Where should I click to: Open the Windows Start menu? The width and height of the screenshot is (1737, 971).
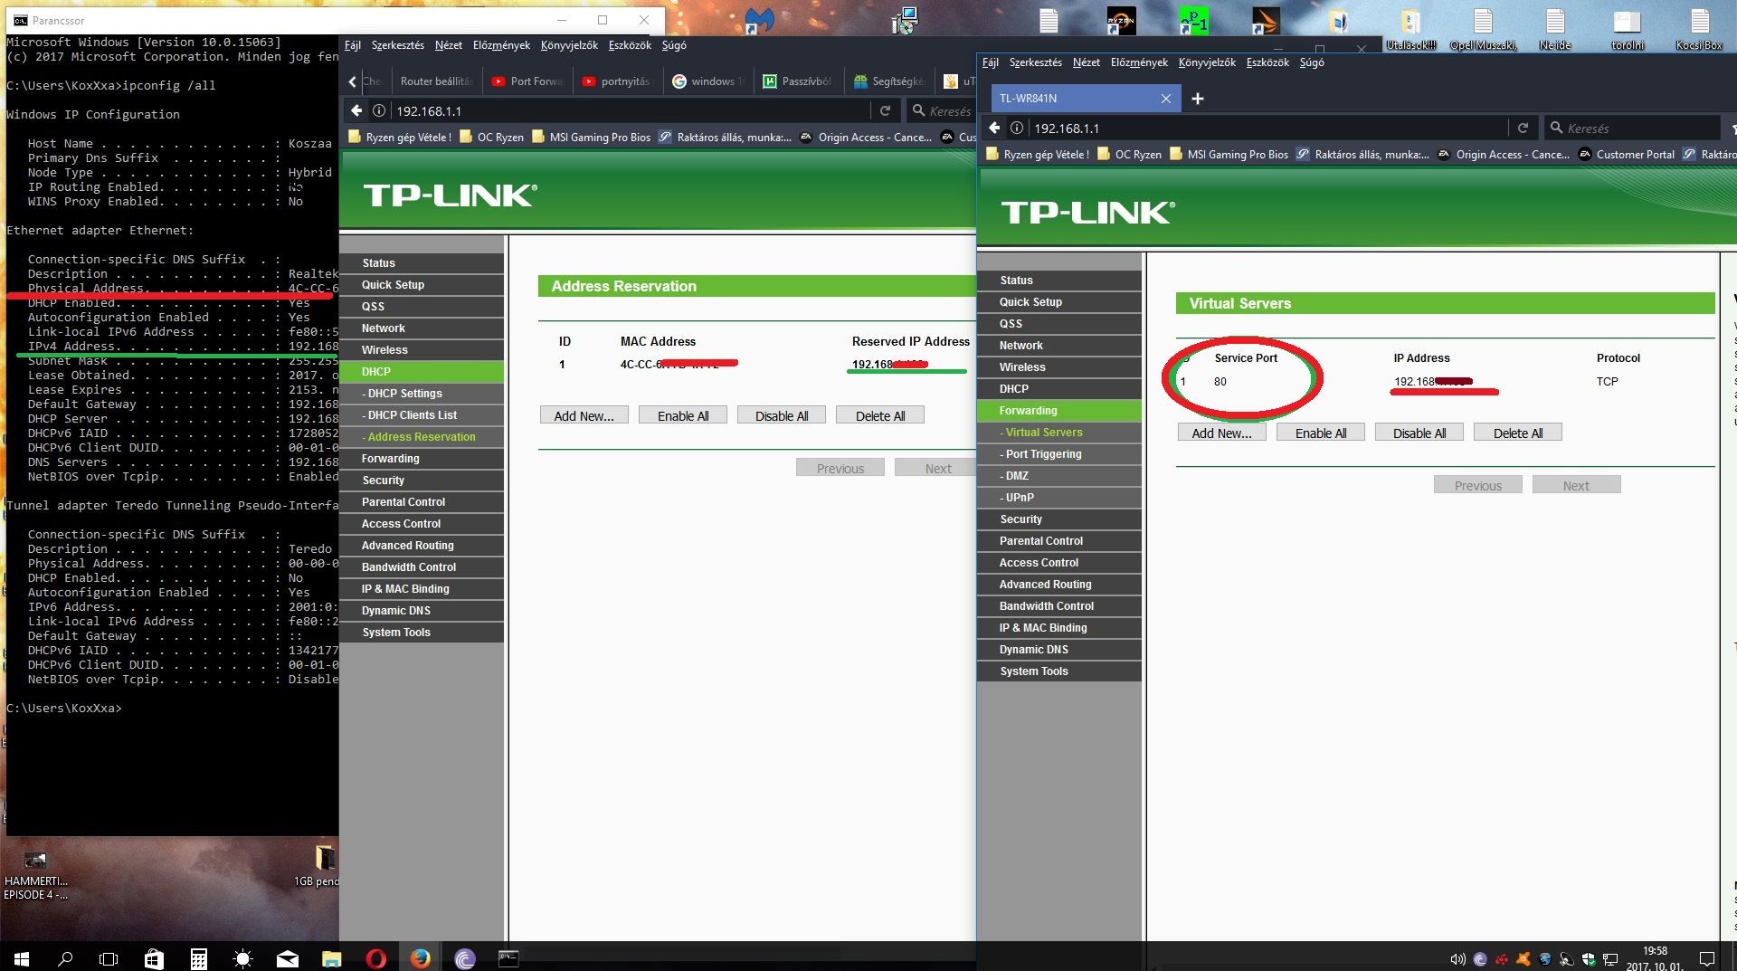(x=22, y=958)
